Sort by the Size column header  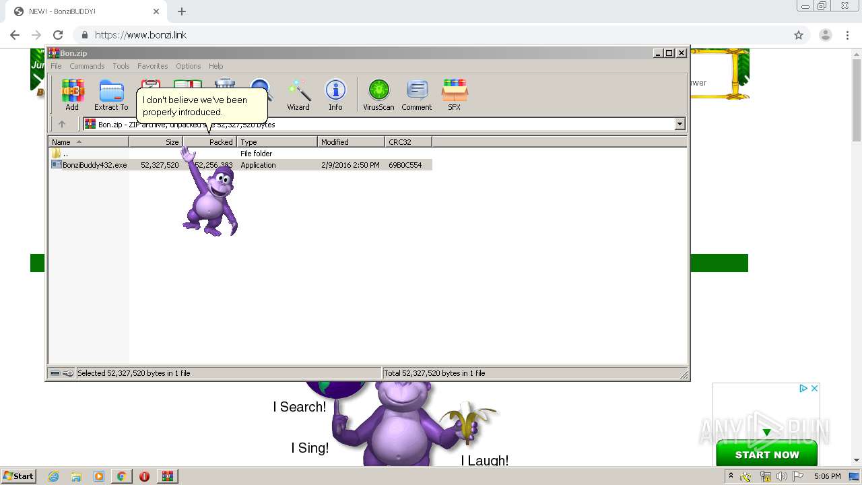tap(156, 141)
